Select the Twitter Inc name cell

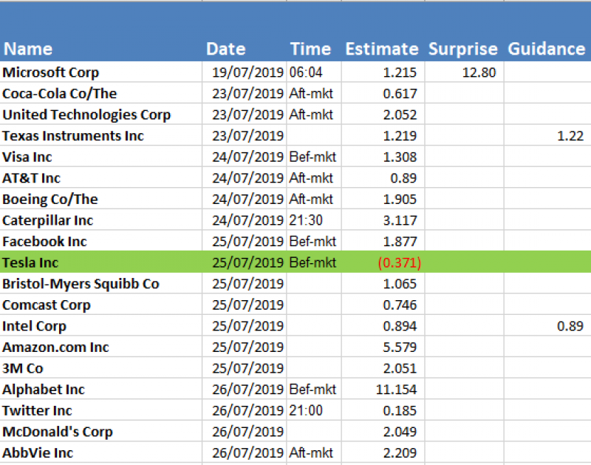tap(100, 410)
